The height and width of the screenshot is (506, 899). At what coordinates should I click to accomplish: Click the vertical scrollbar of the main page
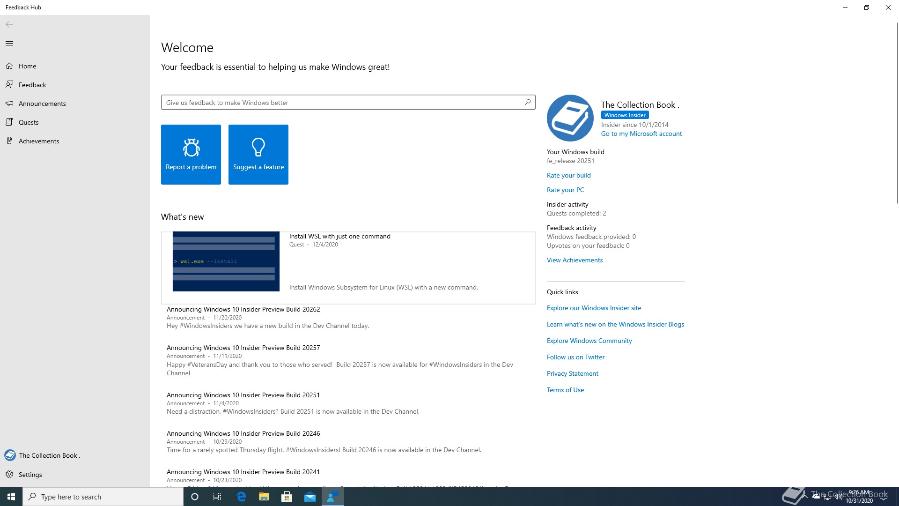point(897,112)
